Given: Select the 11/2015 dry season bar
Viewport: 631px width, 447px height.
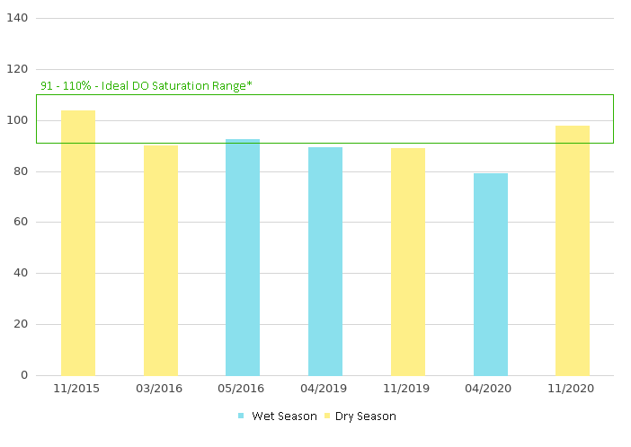Looking at the screenshot, I should pyautogui.click(x=78, y=242).
